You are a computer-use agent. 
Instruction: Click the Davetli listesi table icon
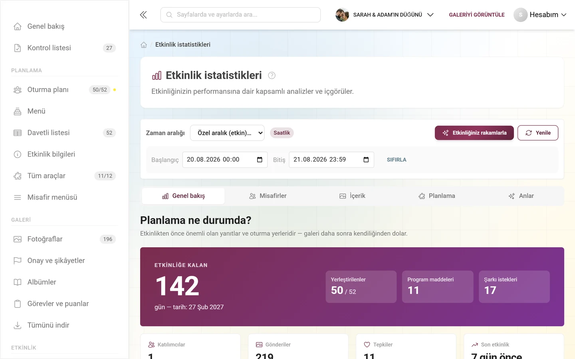coord(18,133)
